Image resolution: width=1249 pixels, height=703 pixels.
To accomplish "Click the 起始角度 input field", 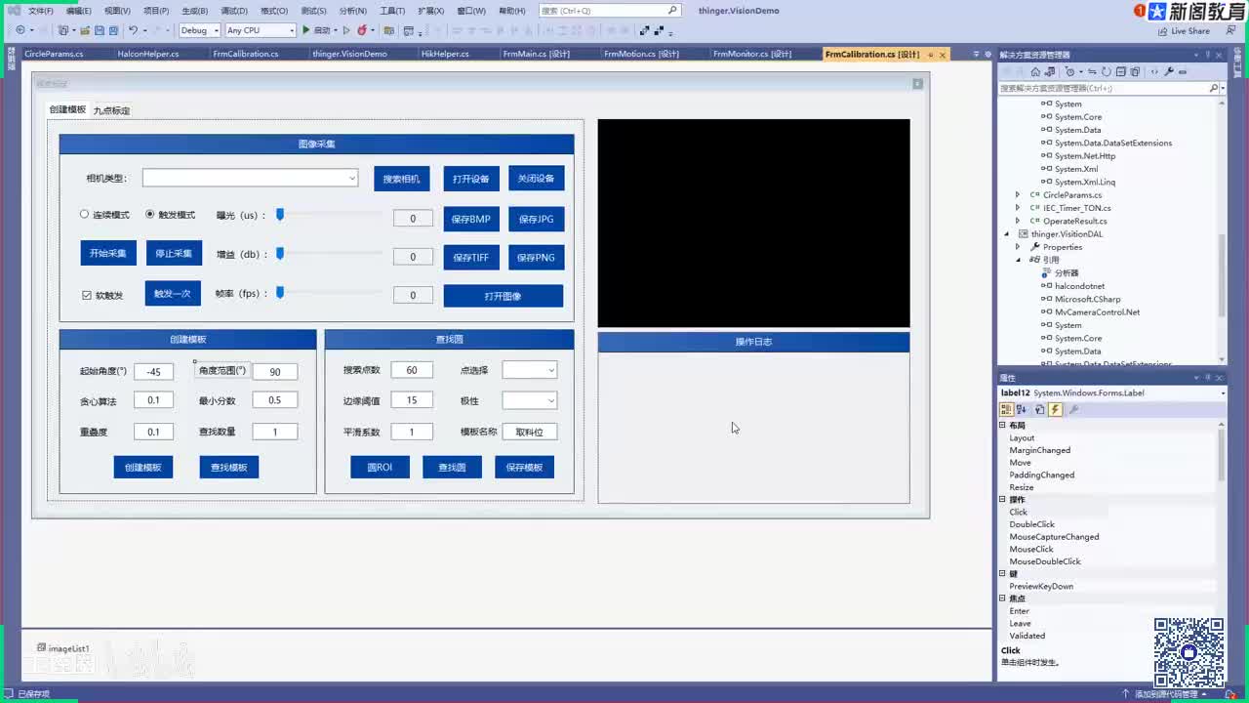I will (x=154, y=371).
